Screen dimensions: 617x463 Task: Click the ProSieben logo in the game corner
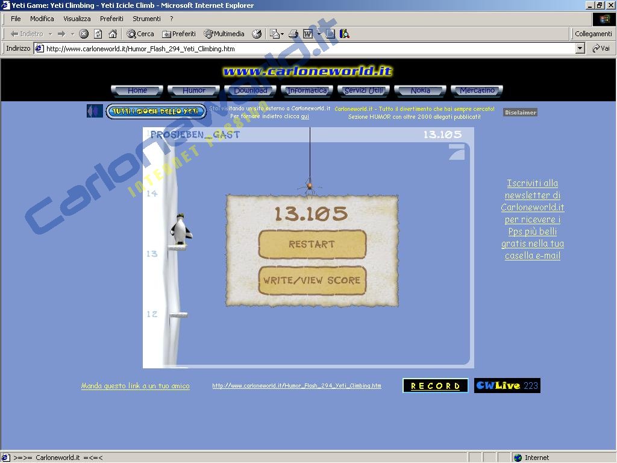[x=457, y=152]
